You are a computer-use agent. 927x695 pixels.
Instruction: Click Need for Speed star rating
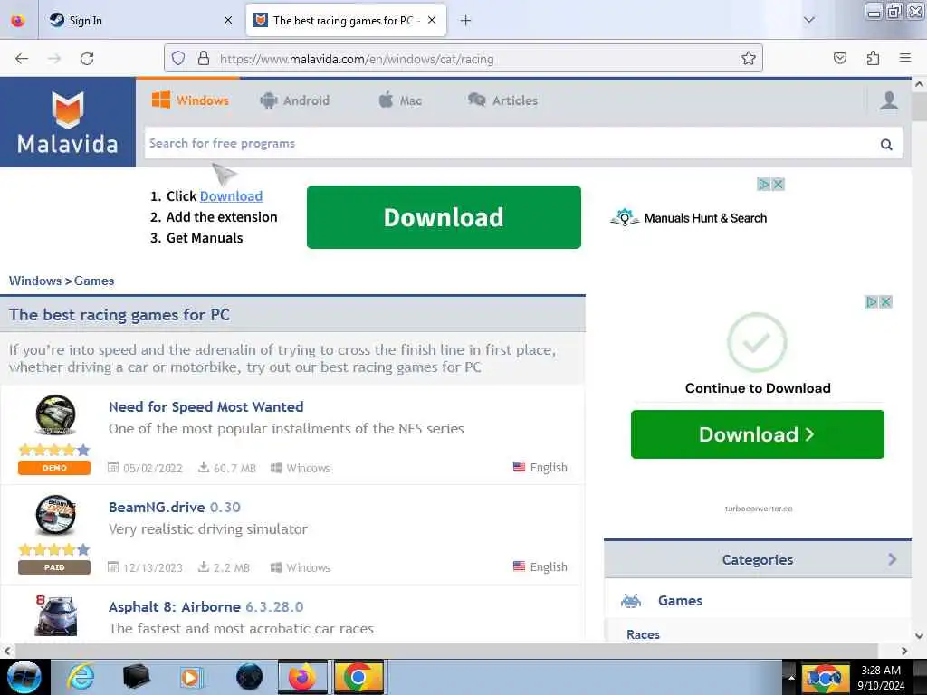click(x=54, y=450)
